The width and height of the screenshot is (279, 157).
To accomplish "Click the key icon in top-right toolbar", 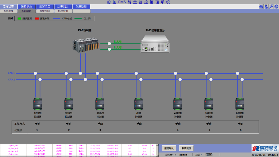I will click(271, 7).
